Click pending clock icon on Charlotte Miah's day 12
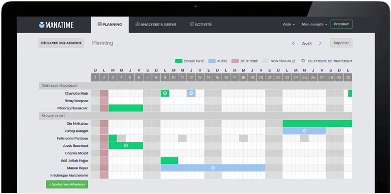This screenshot has height=194, width=391. (191, 93)
